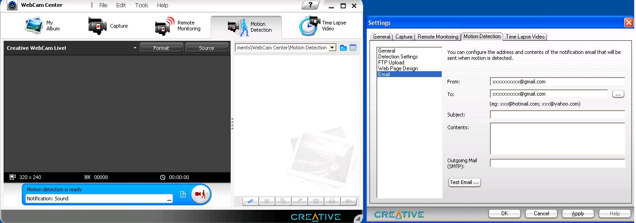The height and width of the screenshot is (223, 636).
Task: Open the Edit menu
Action: click(x=121, y=5)
